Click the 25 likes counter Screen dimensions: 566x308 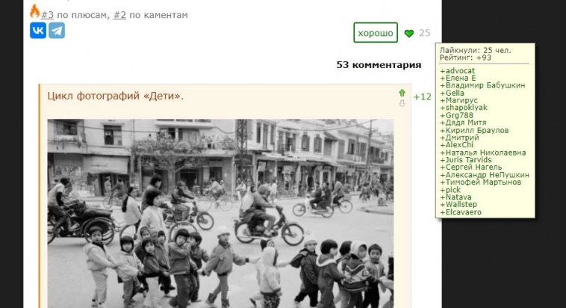(424, 33)
